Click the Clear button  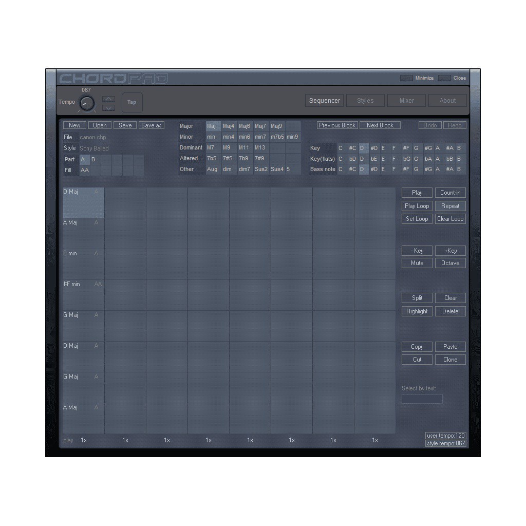450,298
